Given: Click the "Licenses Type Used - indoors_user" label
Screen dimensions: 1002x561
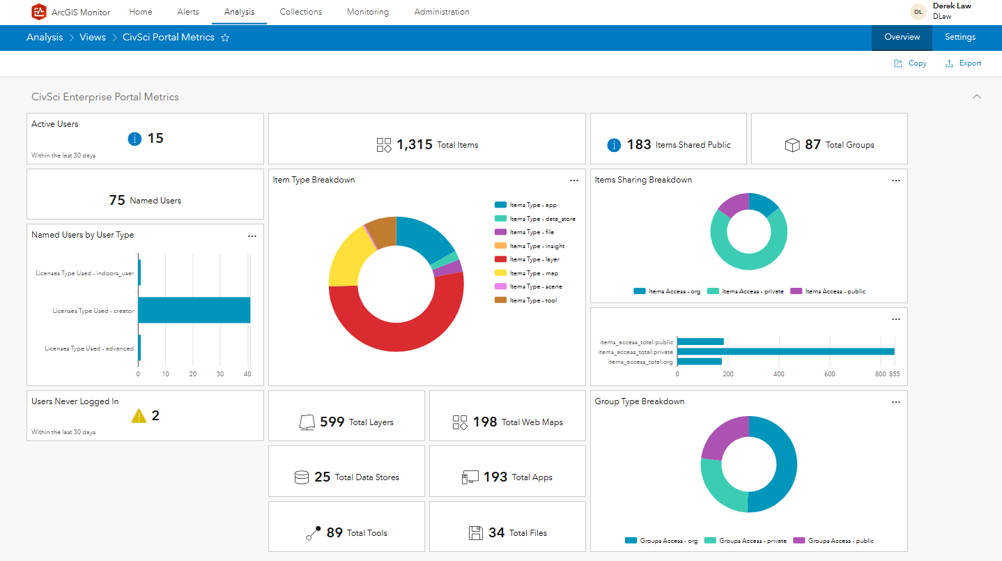Looking at the screenshot, I should point(84,273).
